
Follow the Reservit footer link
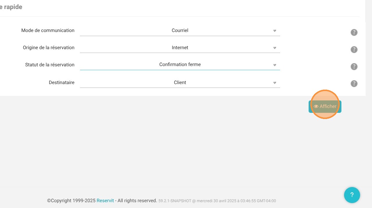tap(105, 200)
